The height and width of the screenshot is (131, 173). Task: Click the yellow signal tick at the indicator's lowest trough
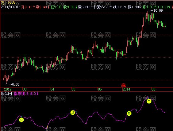coord(48,127)
